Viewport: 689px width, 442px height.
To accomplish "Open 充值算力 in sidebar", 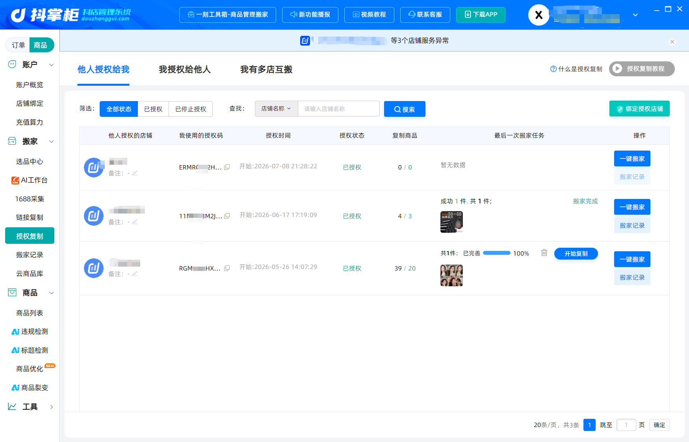I will coord(30,122).
